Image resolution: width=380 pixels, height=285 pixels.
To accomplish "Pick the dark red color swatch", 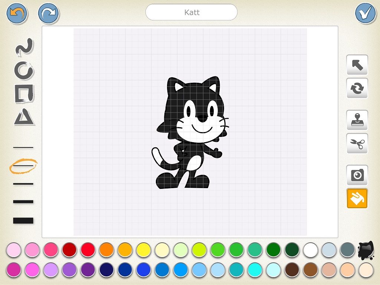I will 69,250.
